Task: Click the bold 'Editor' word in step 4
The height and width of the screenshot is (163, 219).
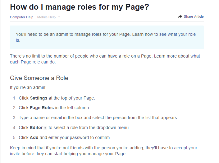Action: coord(36,128)
